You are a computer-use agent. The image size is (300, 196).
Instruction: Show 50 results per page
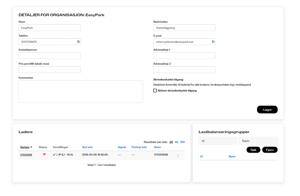coord(176,142)
